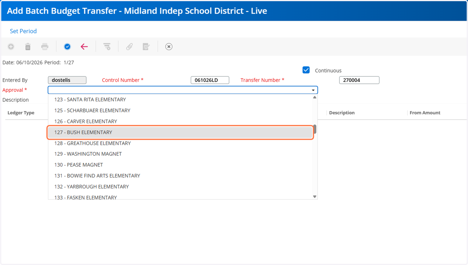Click the Control Number field
This screenshot has width=468, height=265.
point(210,80)
